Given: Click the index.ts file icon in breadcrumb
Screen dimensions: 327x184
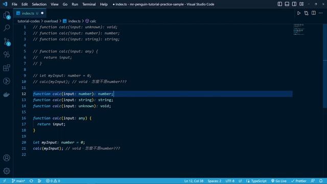Looking at the screenshot, I should click(65, 21).
